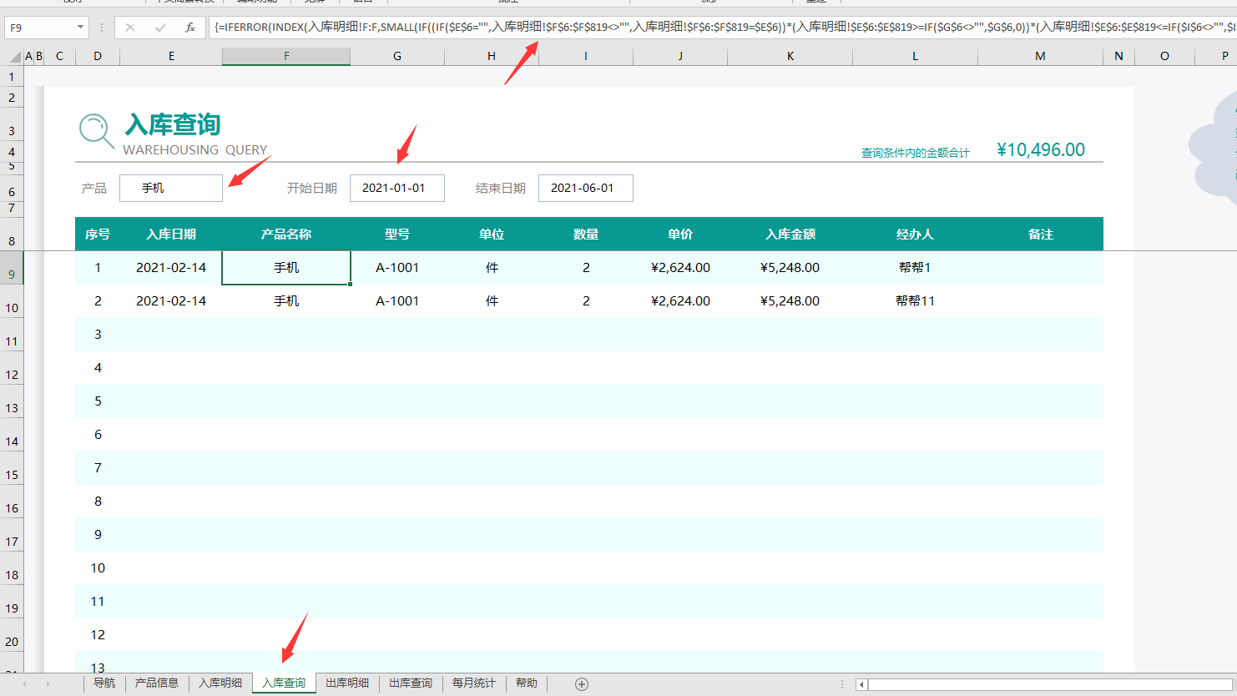Click the 经办人 table header
1237x696 pixels.
pos(915,235)
